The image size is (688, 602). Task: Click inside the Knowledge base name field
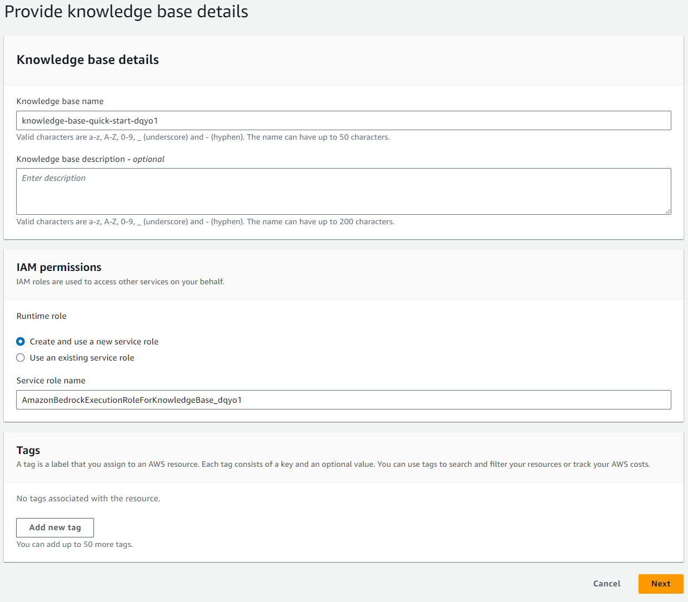click(x=344, y=120)
